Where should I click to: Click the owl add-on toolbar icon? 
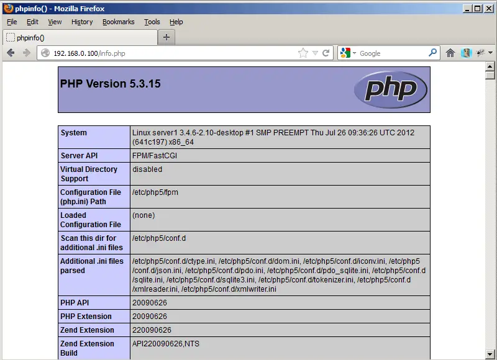point(466,53)
